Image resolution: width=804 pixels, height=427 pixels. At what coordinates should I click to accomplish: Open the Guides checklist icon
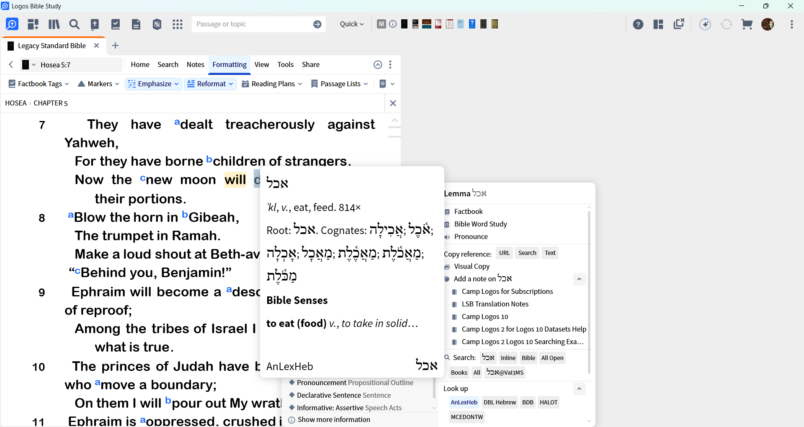(116, 24)
